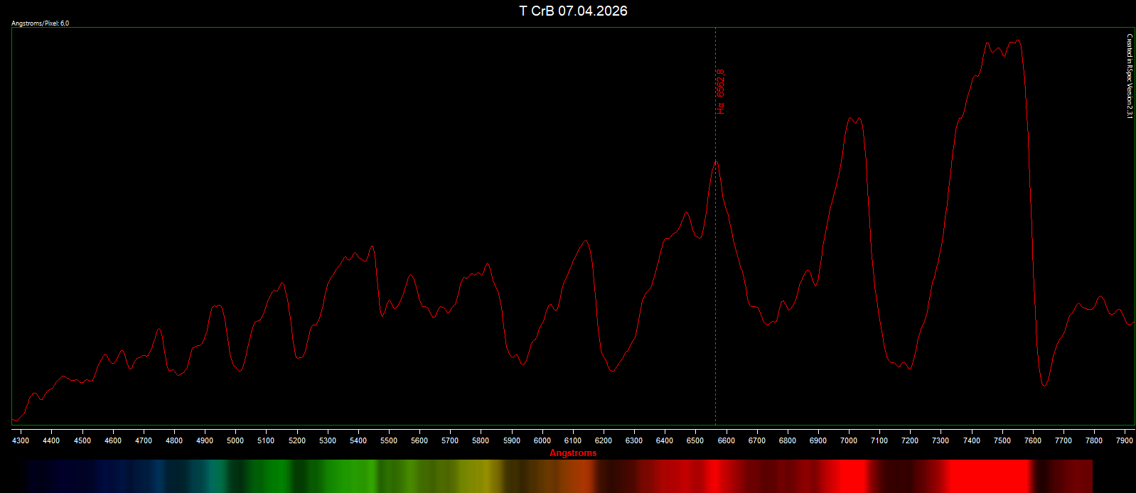Click the spectrum peak near 7000 Angstroms
The height and width of the screenshot is (493, 1136).
[854, 119]
